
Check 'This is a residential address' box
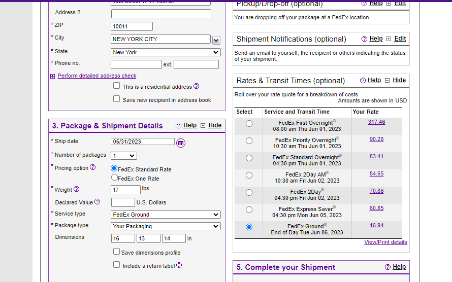[x=116, y=86]
